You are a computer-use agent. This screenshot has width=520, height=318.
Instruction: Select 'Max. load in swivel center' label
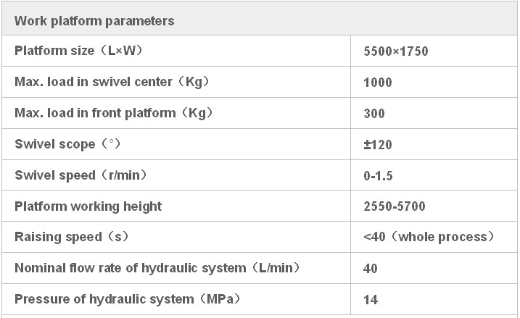pos(112,83)
